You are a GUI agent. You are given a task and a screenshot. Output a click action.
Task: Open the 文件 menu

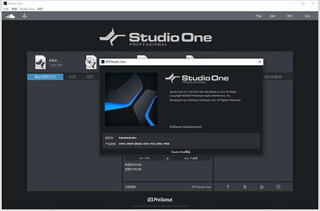click(x=6, y=9)
